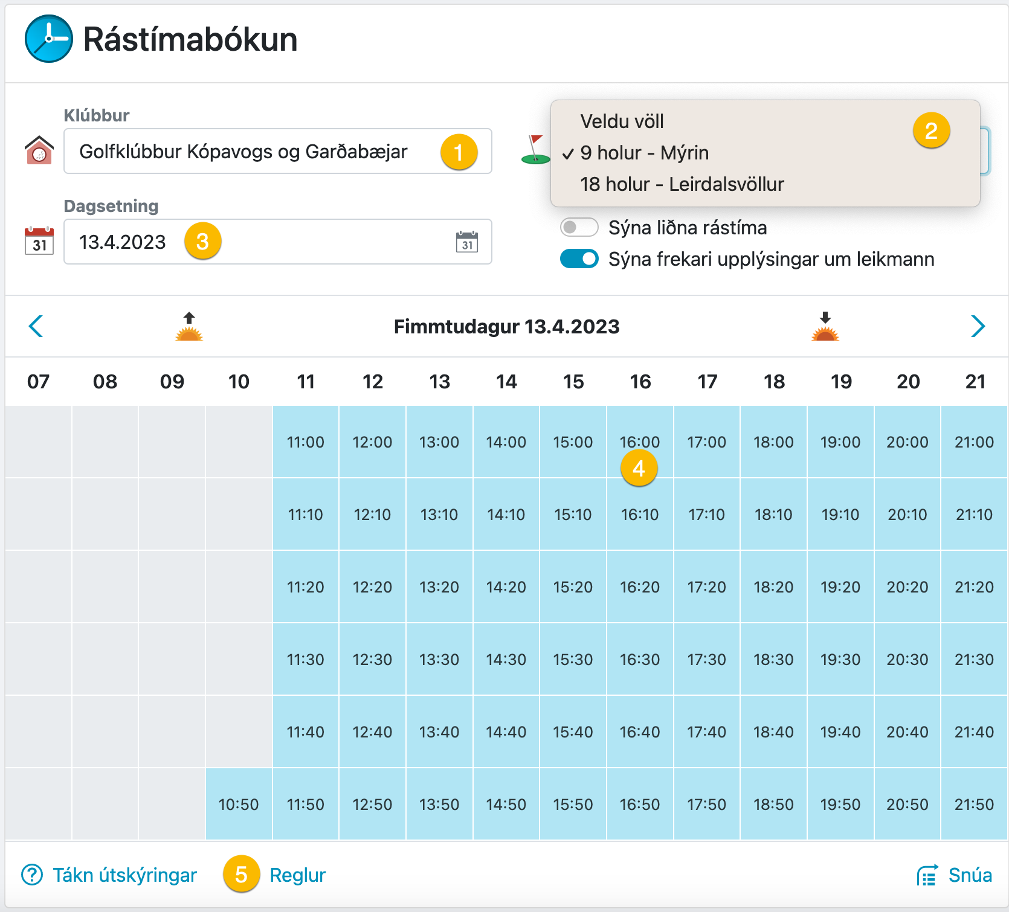Open the Reglur rules link
This screenshot has height=912, width=1009.
[298, 875]
